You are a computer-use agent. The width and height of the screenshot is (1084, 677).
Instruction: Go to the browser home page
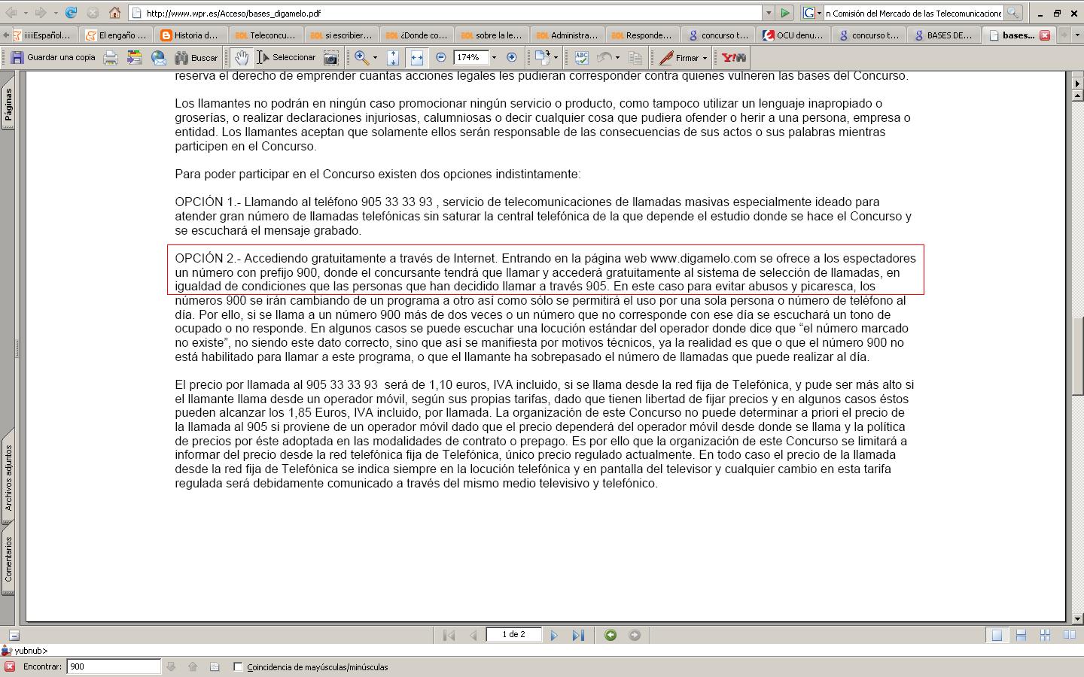coord(114,13)
